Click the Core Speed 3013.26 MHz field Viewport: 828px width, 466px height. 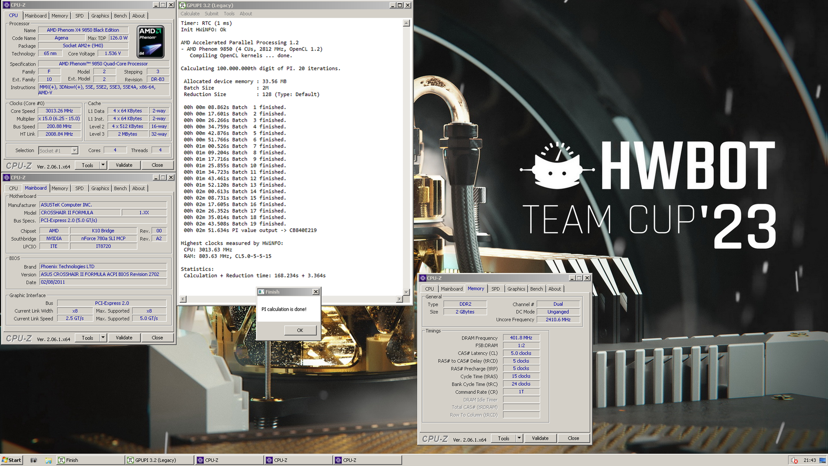pyautogui.click(x=60, y=111)
